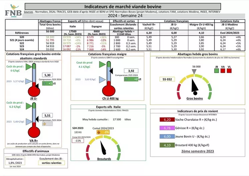
Task: Click the underlined Sources label
Action: point(28,12)
